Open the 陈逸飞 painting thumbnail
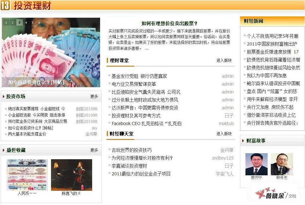The height and width of the screenshot is (205, 305). (71, 175)
